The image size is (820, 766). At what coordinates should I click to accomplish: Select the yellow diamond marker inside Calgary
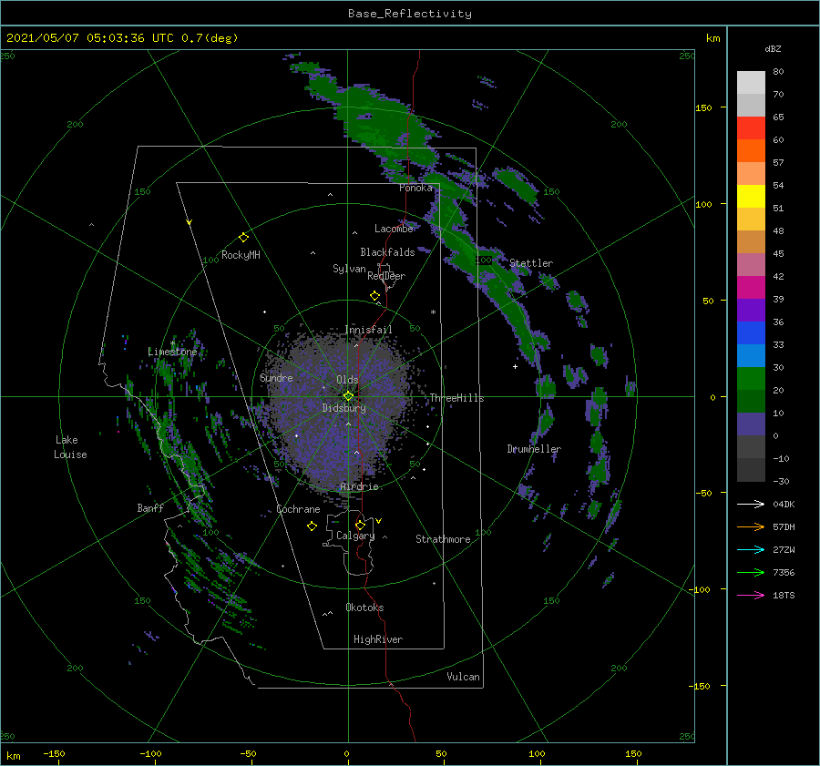coord(360,525)
